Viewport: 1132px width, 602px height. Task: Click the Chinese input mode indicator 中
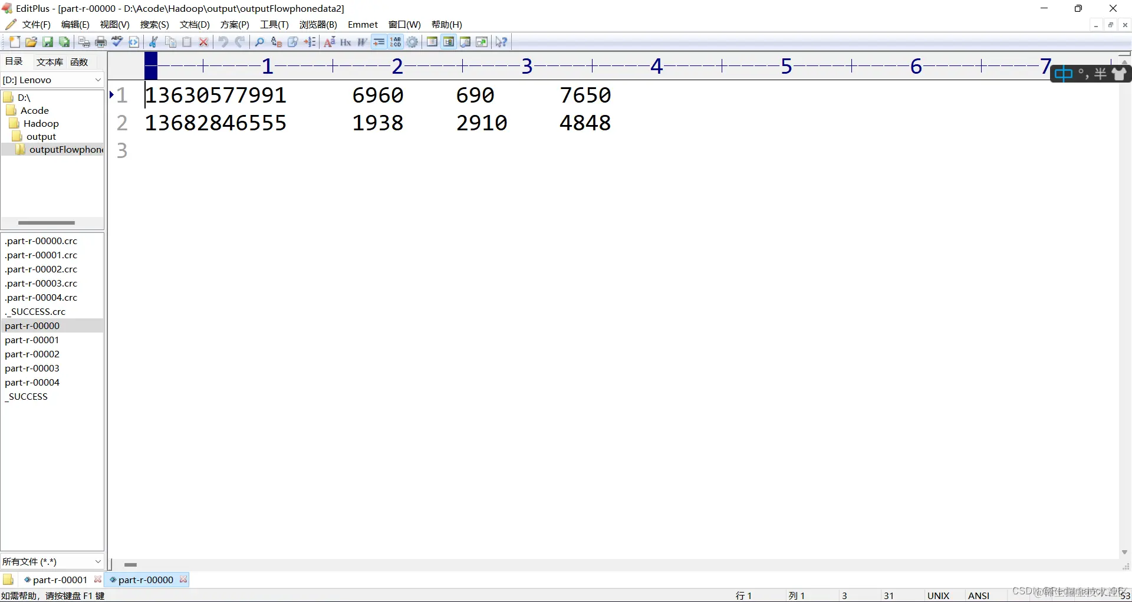pos(1064,74)
